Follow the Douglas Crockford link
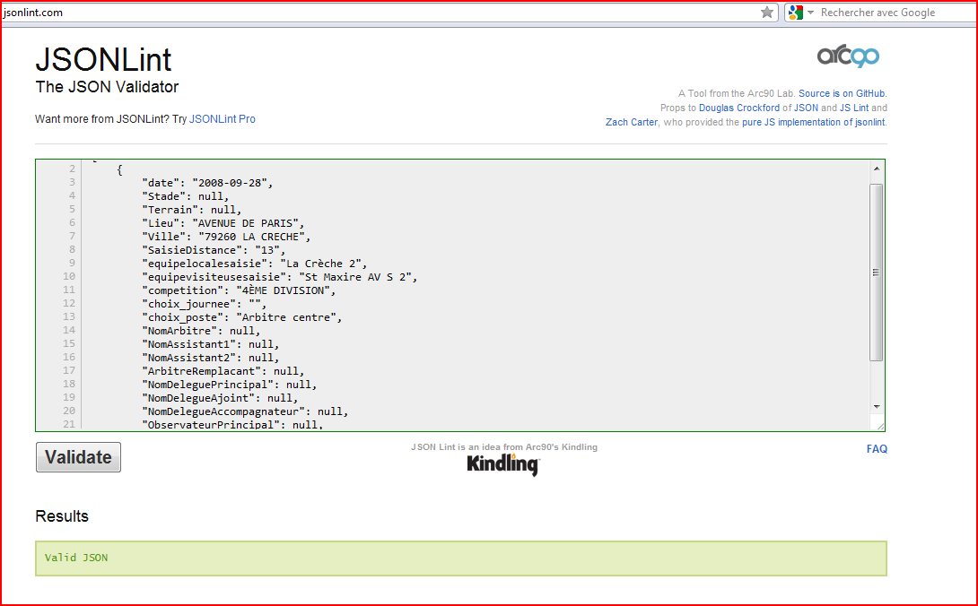 [739, 108]
